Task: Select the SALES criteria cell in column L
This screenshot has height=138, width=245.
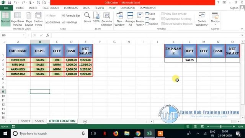Action: [x=189, y=60]
